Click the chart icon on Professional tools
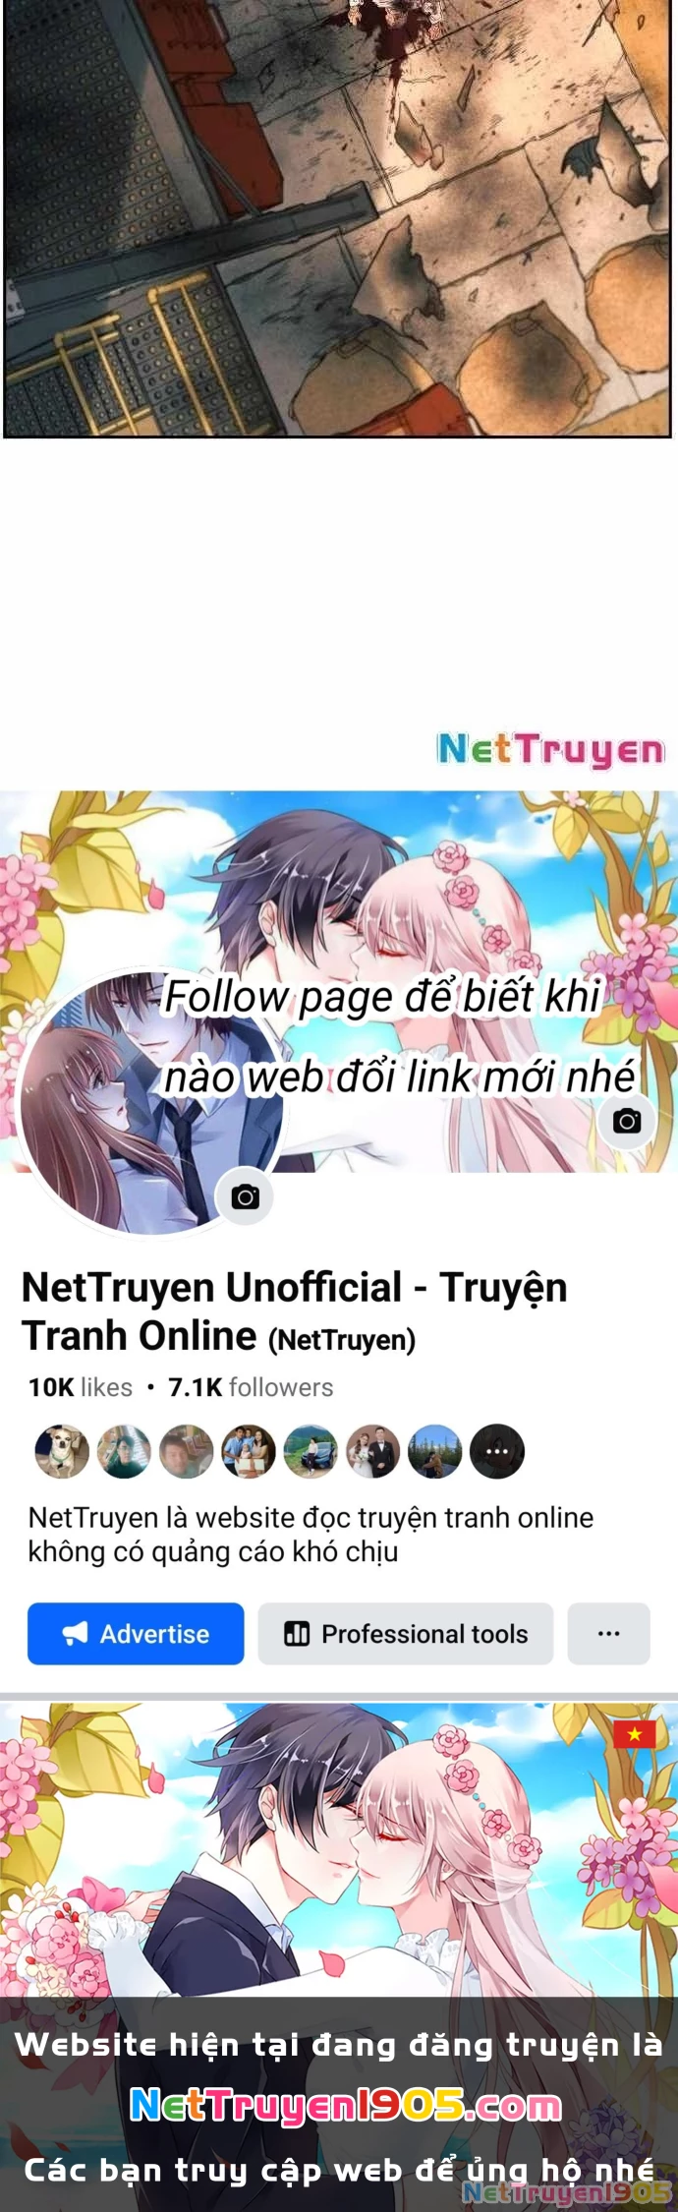 click(x=297, y=1633)
